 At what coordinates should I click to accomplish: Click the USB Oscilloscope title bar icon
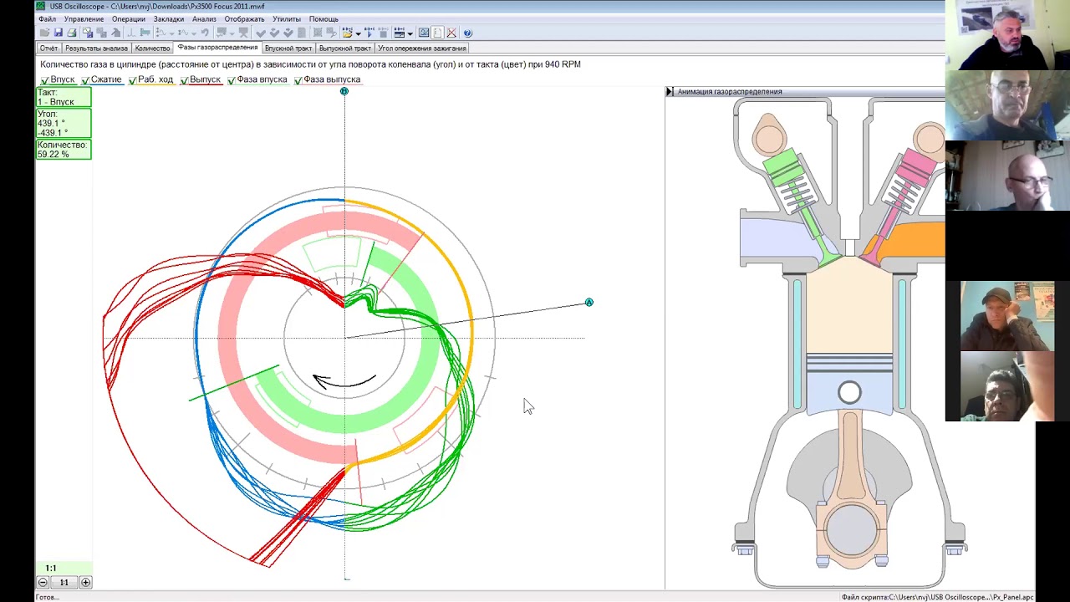click(x=40, y=6)
